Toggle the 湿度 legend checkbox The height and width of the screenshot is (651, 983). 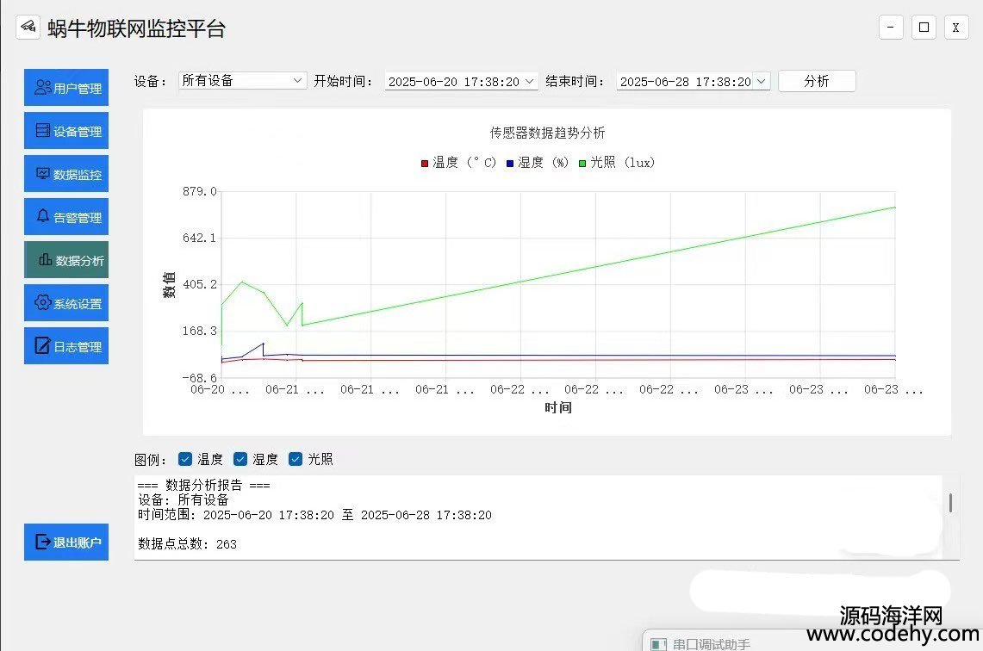[x=240, y=459]
